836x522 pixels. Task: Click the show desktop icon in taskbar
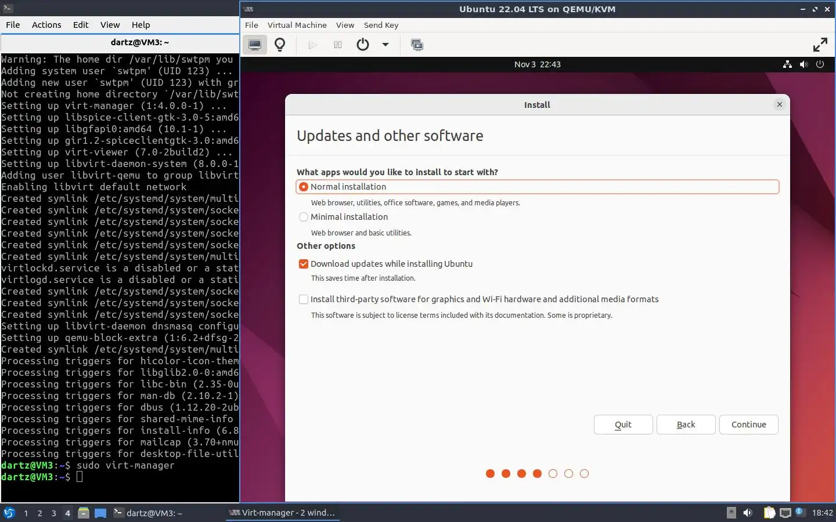100,513
